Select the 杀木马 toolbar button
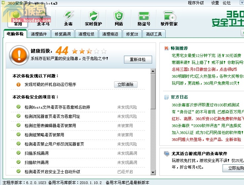 [43, 18]
